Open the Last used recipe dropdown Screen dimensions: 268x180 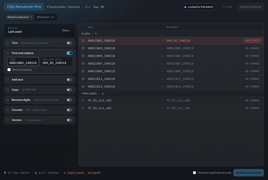pos(15,32)
